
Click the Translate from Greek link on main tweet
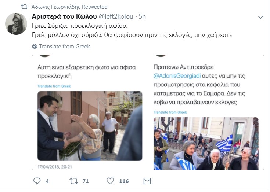pos(65,47)
